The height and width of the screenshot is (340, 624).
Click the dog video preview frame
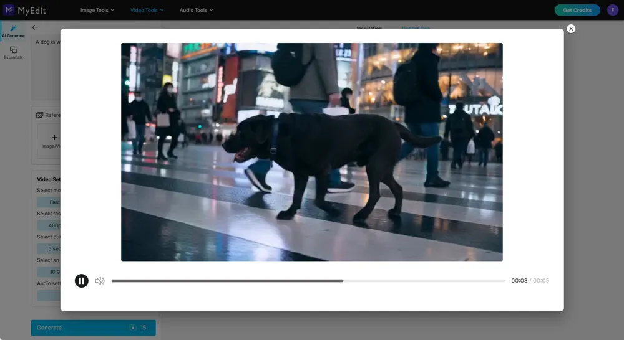pyautogui.click(x=311, y=152)
